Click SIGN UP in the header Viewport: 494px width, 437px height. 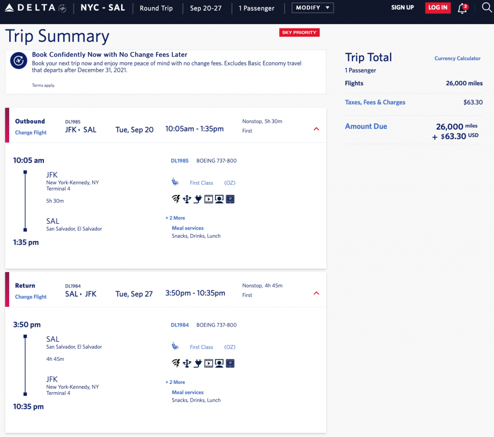coord(402,8)
